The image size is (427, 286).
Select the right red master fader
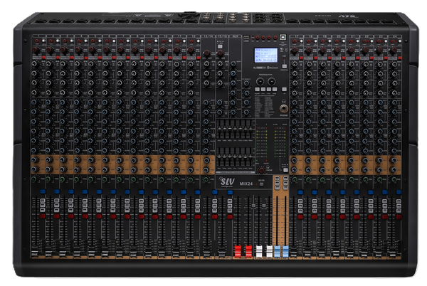248,251
